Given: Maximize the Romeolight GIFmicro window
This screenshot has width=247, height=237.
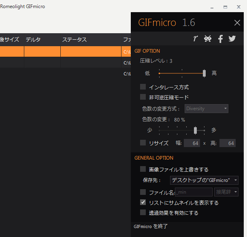Looking at the screenshot, I should click(225, 7).
